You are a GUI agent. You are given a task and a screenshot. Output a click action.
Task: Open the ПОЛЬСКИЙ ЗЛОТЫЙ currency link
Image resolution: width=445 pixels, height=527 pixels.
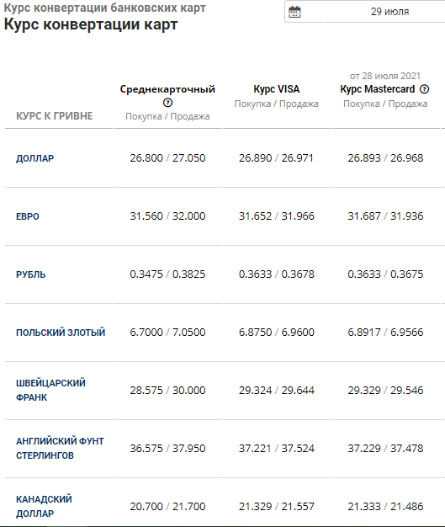[61, 333]
